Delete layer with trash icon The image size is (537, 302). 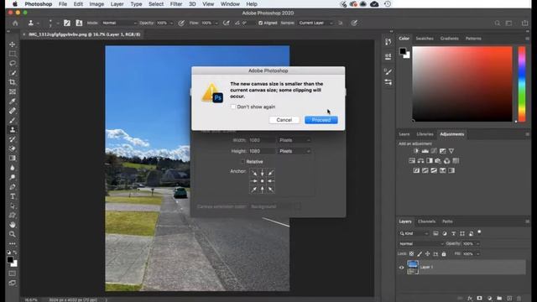(519, 299)
